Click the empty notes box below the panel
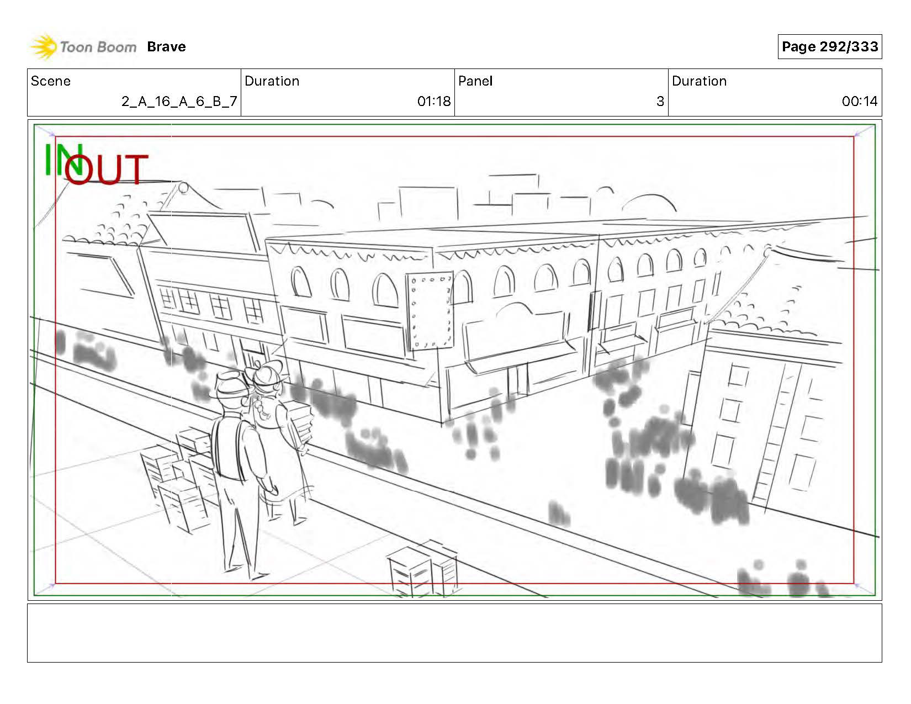The height and width of the screenshot is (704, 911). point(454,633)
